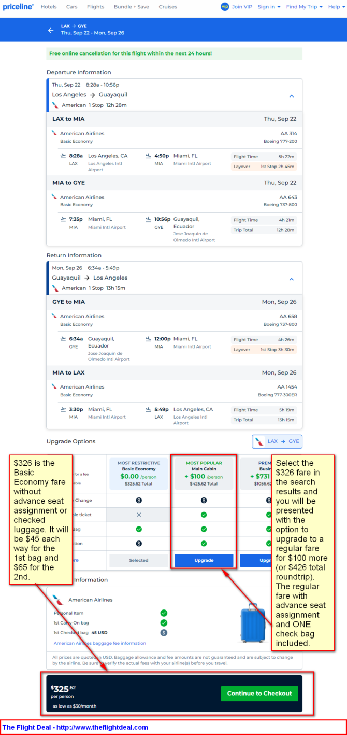The height and width of the screenshot is (735, 347).
Task: Click the VIP badge icon
Action: coord(225,7)
